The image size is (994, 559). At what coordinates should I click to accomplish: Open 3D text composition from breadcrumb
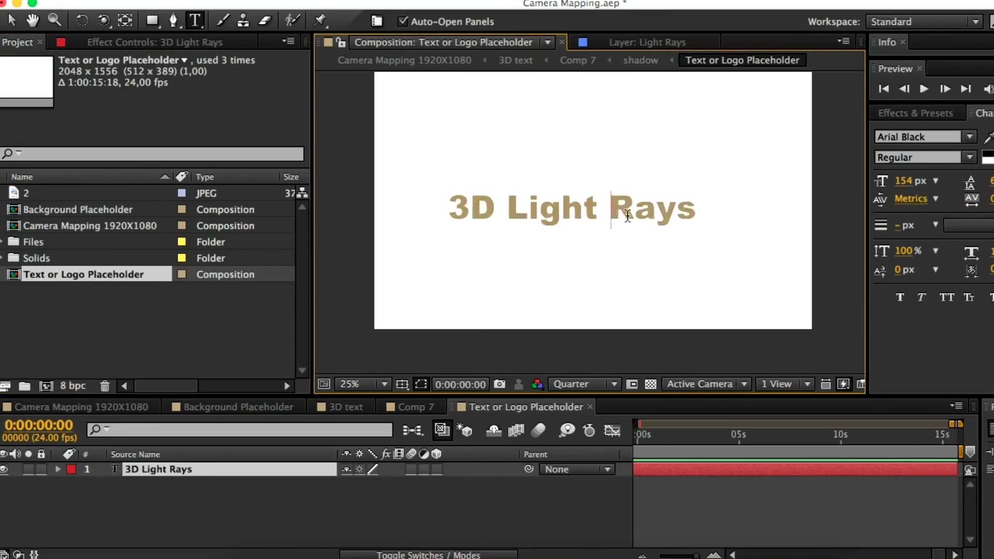(x=516, y=60)
